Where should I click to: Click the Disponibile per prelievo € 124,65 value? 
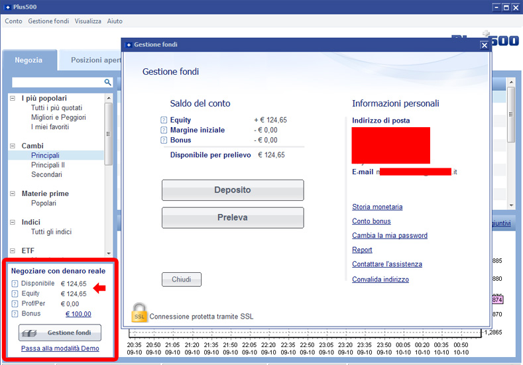click(272, 155)
